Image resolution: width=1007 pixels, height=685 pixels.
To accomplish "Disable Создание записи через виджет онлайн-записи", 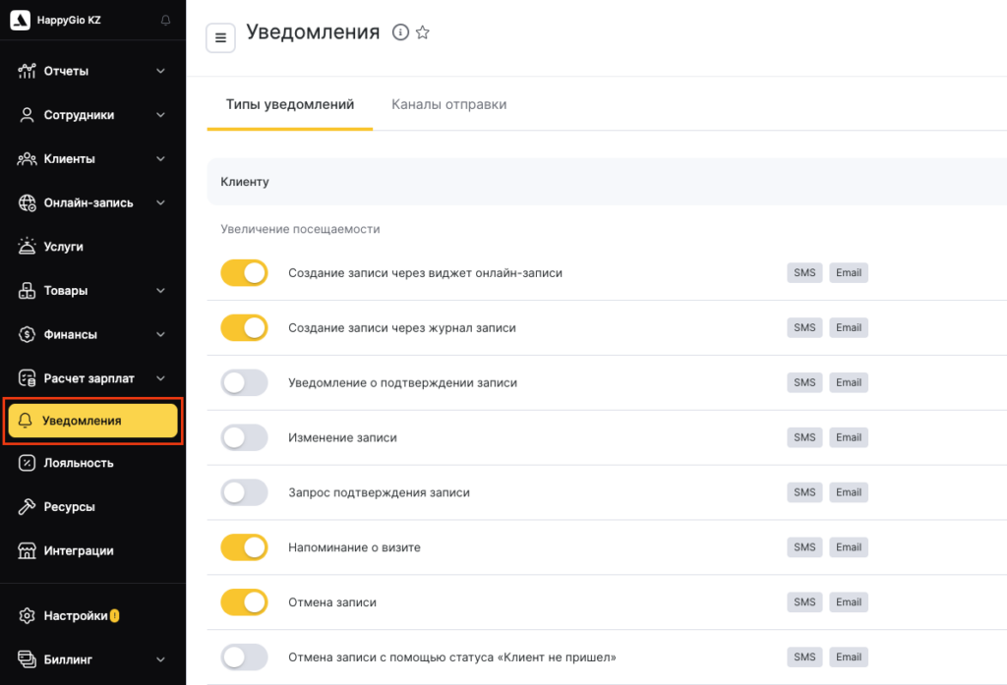I will pyautogui.click(x=244, y=273).
